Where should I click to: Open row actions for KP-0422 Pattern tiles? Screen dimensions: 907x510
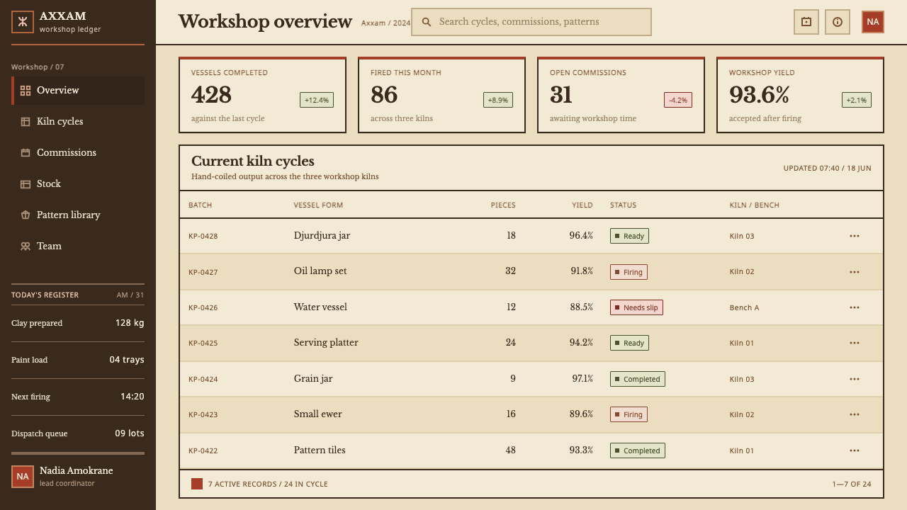pyautogui.click(x=855, y=450)
